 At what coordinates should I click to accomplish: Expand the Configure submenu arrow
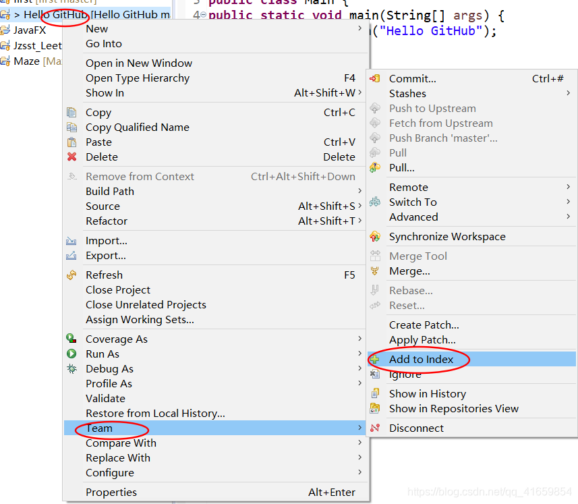coord(359,472)
